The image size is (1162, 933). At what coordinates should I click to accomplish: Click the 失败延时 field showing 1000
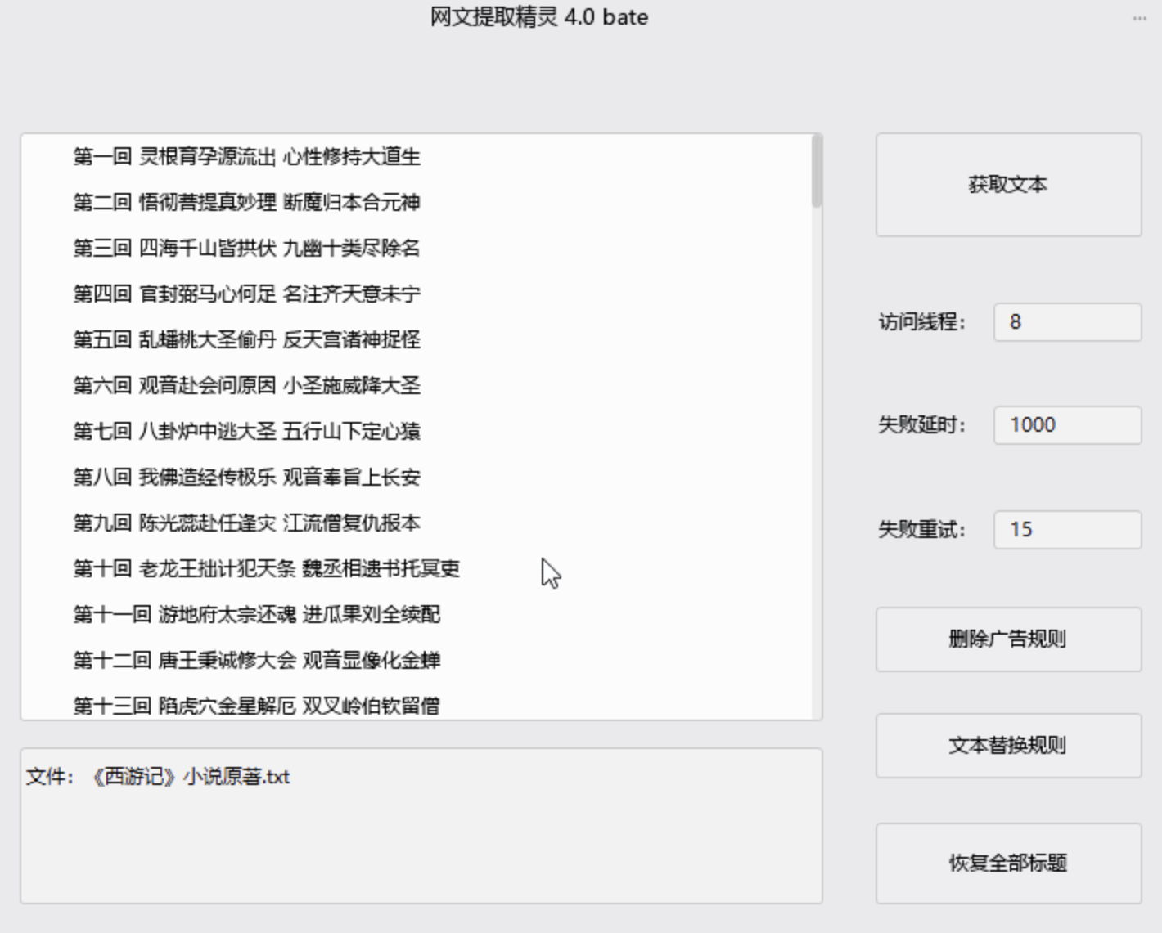1066,425
